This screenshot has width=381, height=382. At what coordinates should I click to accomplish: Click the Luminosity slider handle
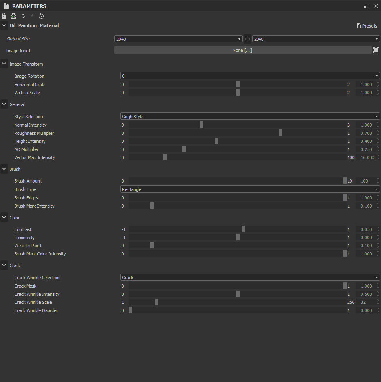238,237
